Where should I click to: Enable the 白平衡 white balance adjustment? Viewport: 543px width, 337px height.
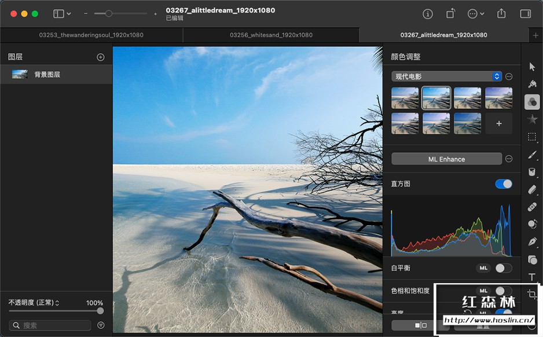click(x=503, y=268)
